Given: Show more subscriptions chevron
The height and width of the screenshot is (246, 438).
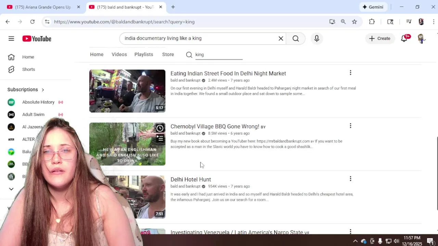Looking at the screenshot, I should [x=11, y=189].
